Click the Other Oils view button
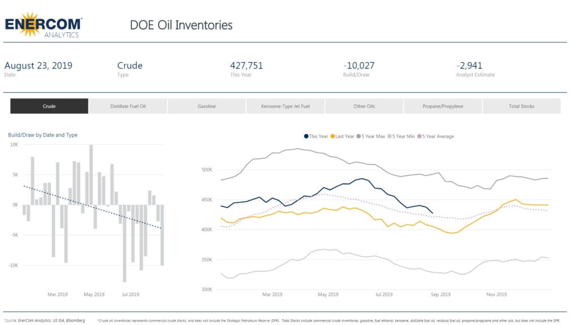Image resolution: width=570 pixels, height=325 pixels. click(363, 106)
